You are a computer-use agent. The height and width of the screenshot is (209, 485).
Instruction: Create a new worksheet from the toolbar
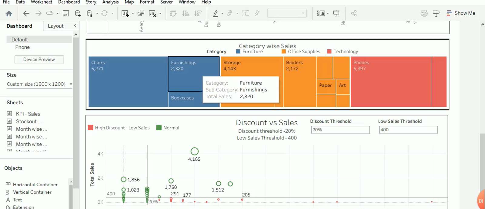(x=125, y=13)
